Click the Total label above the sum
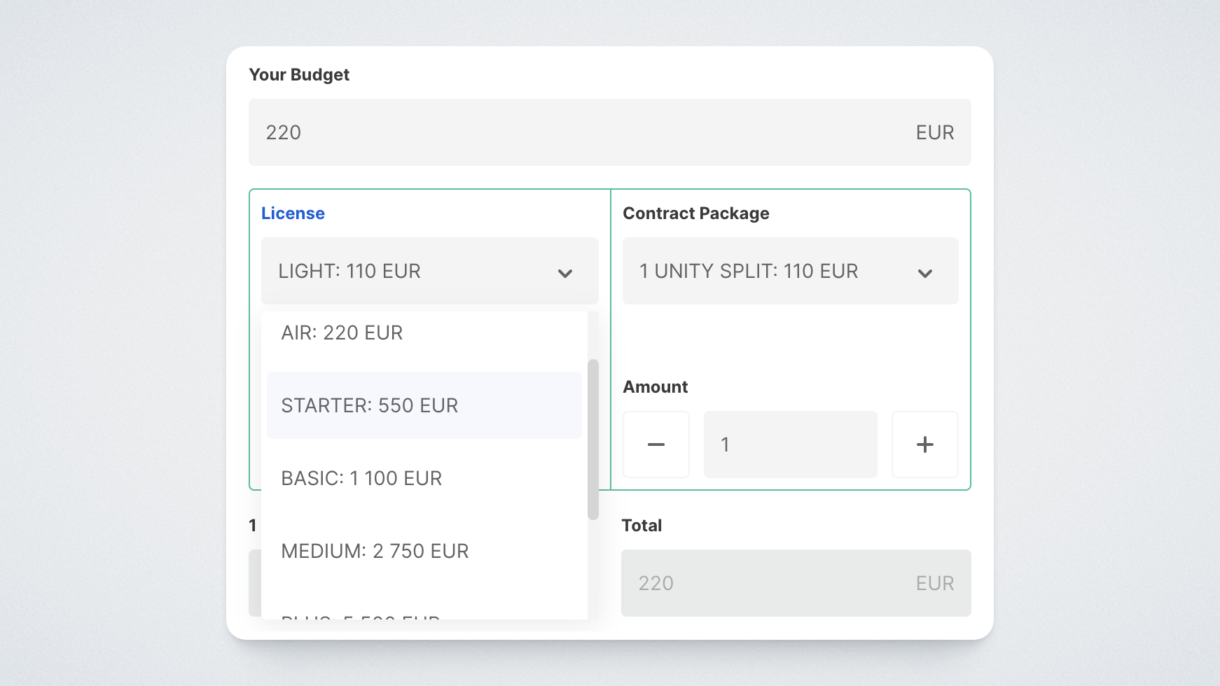Screen dimensions: 1220x686 (x=642, y=526)
